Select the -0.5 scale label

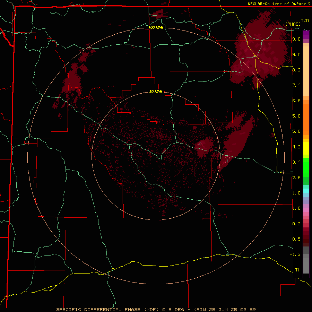pos(295,239)
